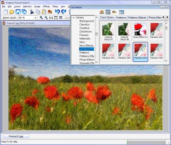Apply the Draw Effect 01 thumbnail
Viewport: 171px width, 145px height.
140,31
